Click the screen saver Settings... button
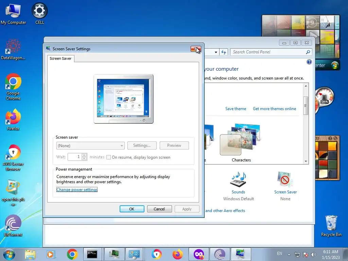The height and width of the screenshot is (261, 348). (142, 145)
